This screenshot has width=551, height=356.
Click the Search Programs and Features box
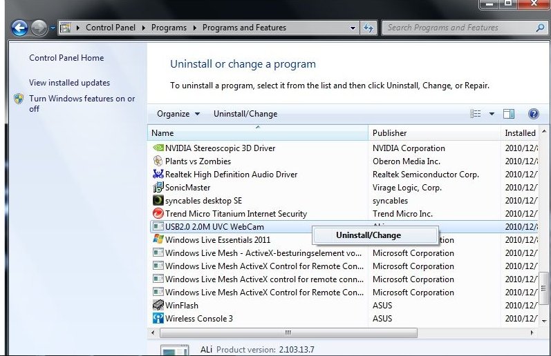[456, 28]
